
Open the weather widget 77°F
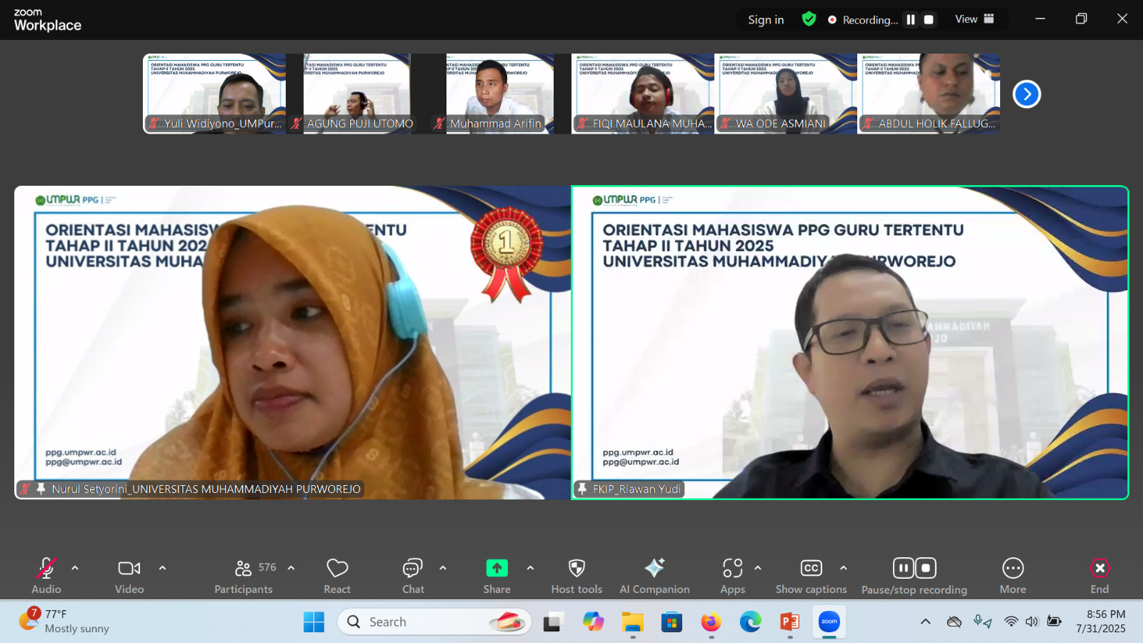click(64, 622)
